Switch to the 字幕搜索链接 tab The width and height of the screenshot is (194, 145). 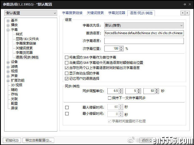[x=72, y=13]
